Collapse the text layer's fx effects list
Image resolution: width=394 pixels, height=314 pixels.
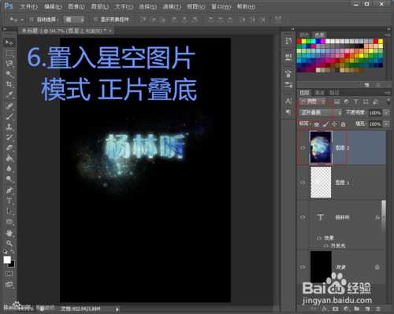384,217
